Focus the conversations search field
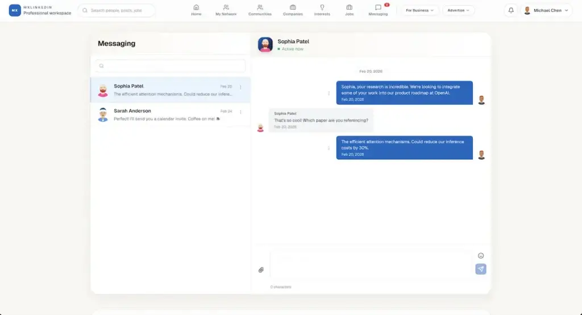 [170, 66]
